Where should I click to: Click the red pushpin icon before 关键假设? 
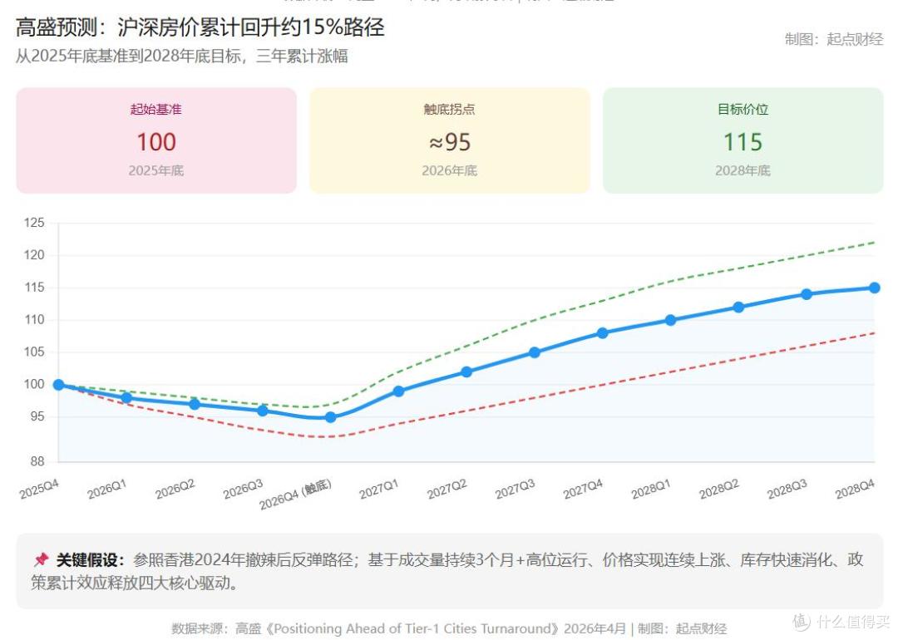pyautogui.click(x=41, y=559)
